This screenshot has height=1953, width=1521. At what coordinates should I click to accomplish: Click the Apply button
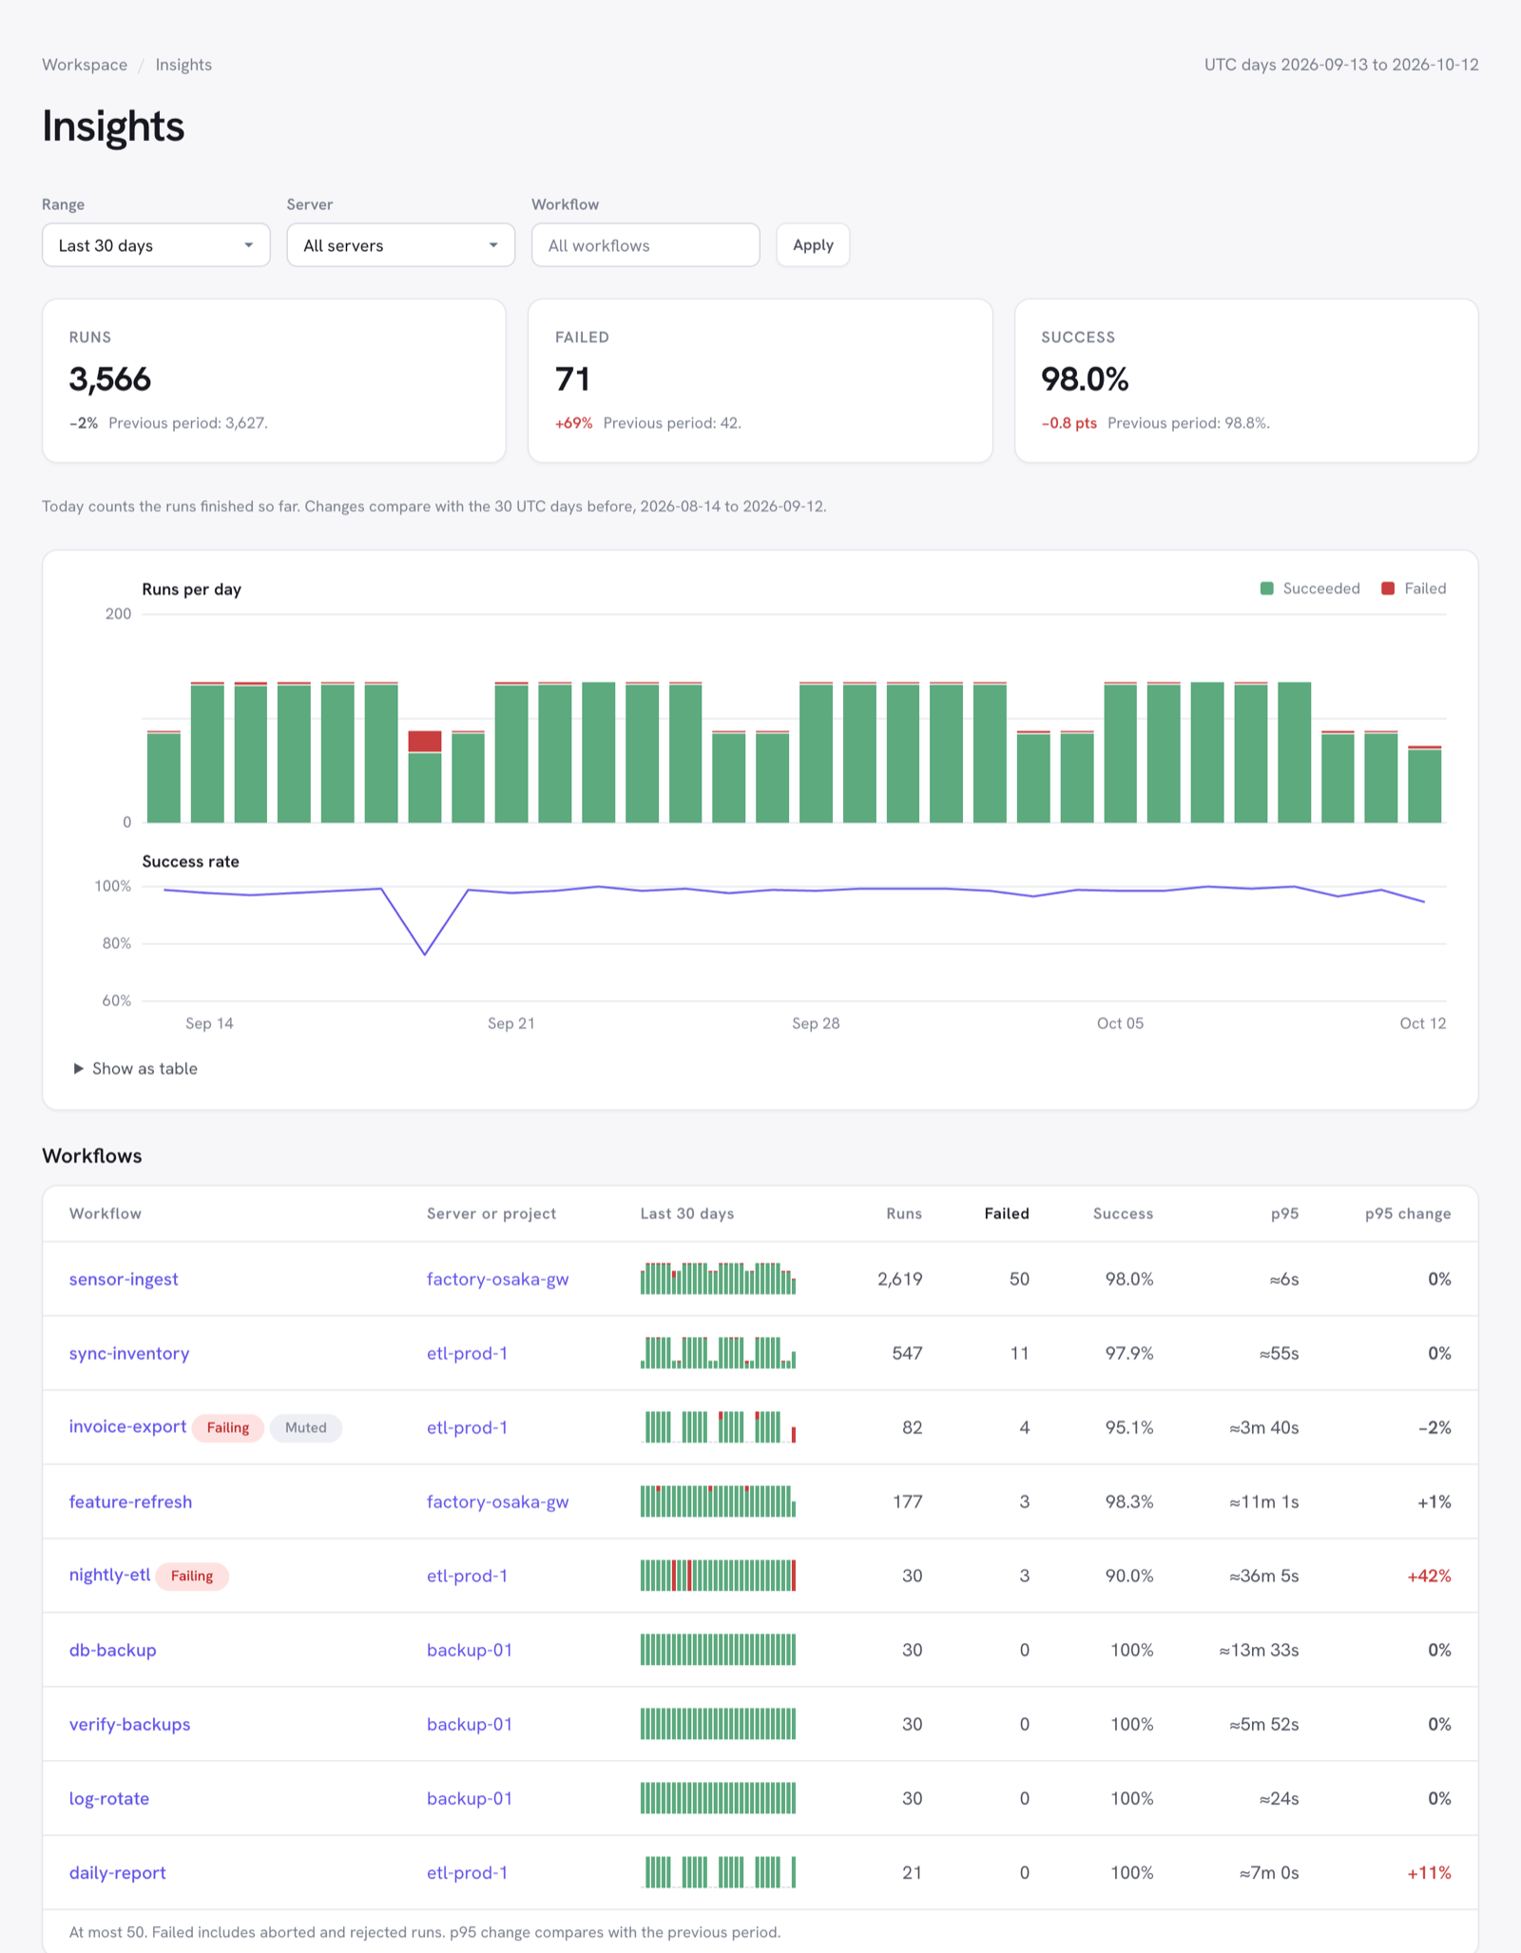[813, 245]
